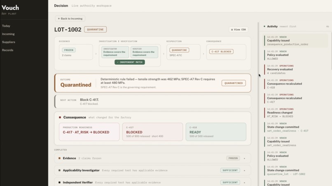Open 'Capability issued resequence_production_order' activity entry
332x186 pixels.
coord(295,40)
